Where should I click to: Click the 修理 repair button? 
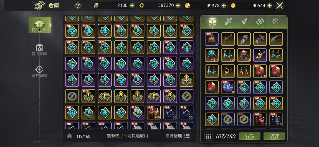tap(274, 136)
